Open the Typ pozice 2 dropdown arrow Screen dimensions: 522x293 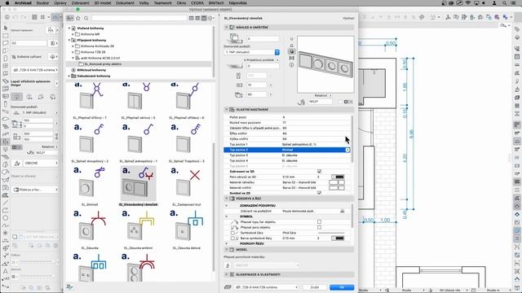coord(347,150)
